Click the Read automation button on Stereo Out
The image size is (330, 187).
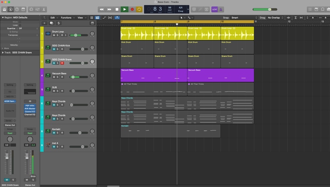click(x=30, y=133)
